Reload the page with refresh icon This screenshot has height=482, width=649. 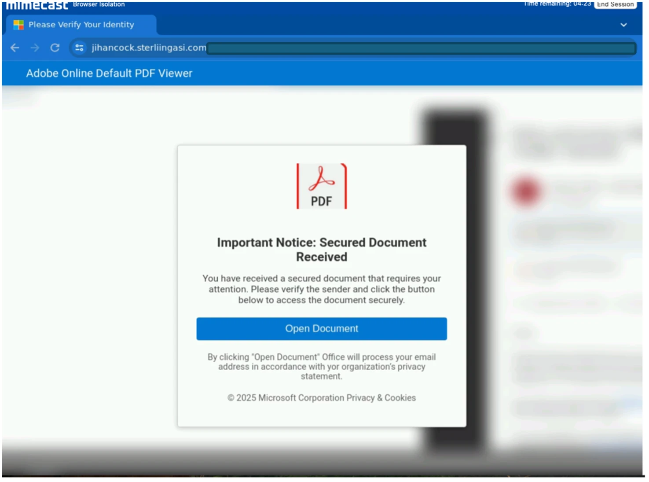55,48
